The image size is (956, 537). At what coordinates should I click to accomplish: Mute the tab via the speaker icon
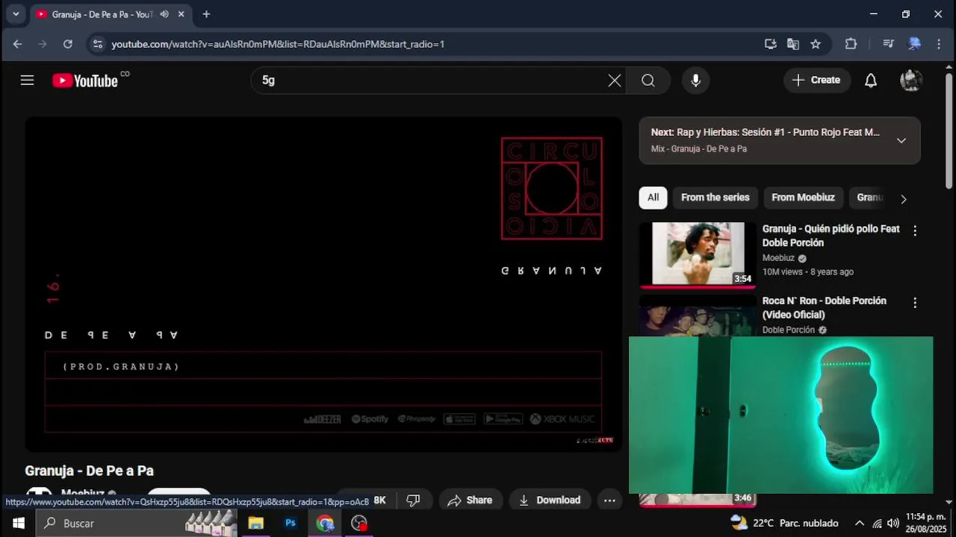164,14
